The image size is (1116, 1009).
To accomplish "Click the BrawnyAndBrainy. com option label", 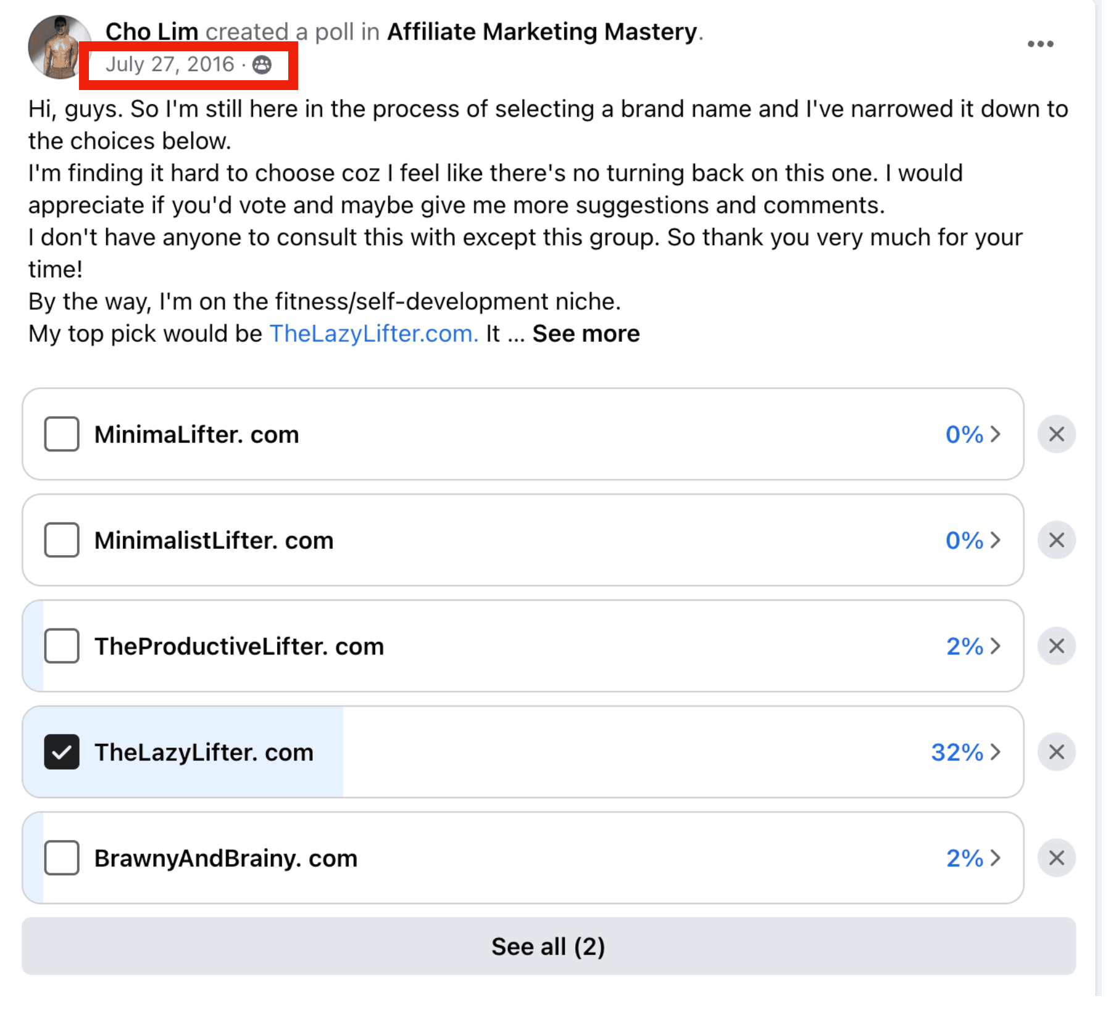I will (x=226, y=858).
